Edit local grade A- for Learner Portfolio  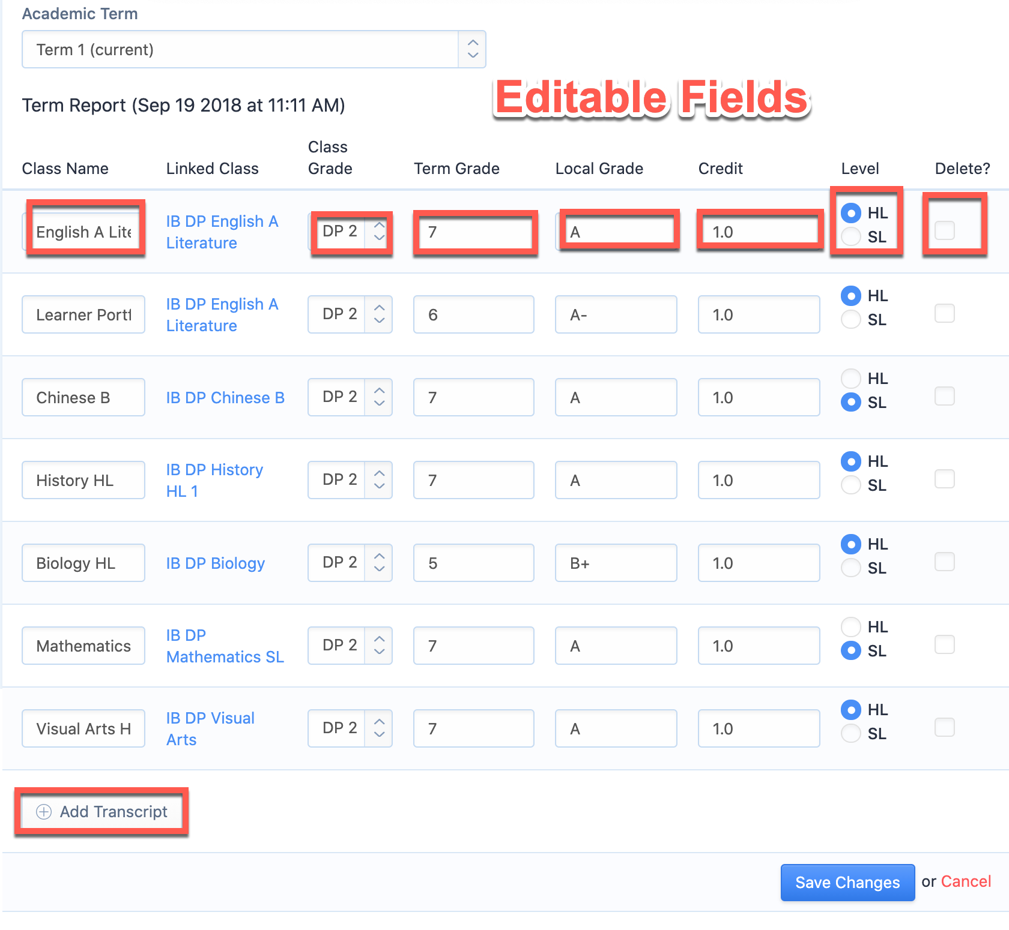pos(616,314)
